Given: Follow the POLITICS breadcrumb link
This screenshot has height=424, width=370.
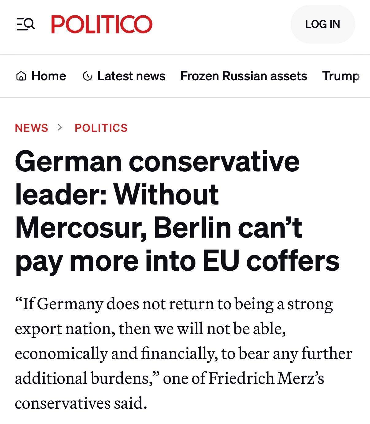Looking at the screenshot, I should click(101, 128).
